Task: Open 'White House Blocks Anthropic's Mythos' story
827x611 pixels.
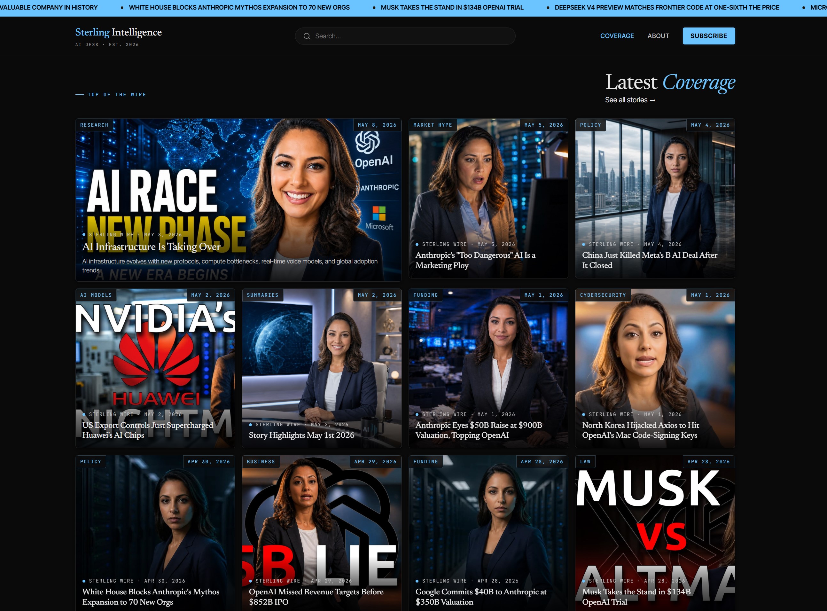Action: 151,597
